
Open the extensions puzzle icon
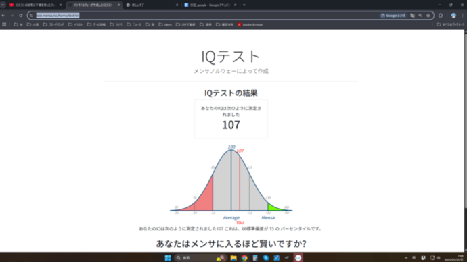click(441, 16)
